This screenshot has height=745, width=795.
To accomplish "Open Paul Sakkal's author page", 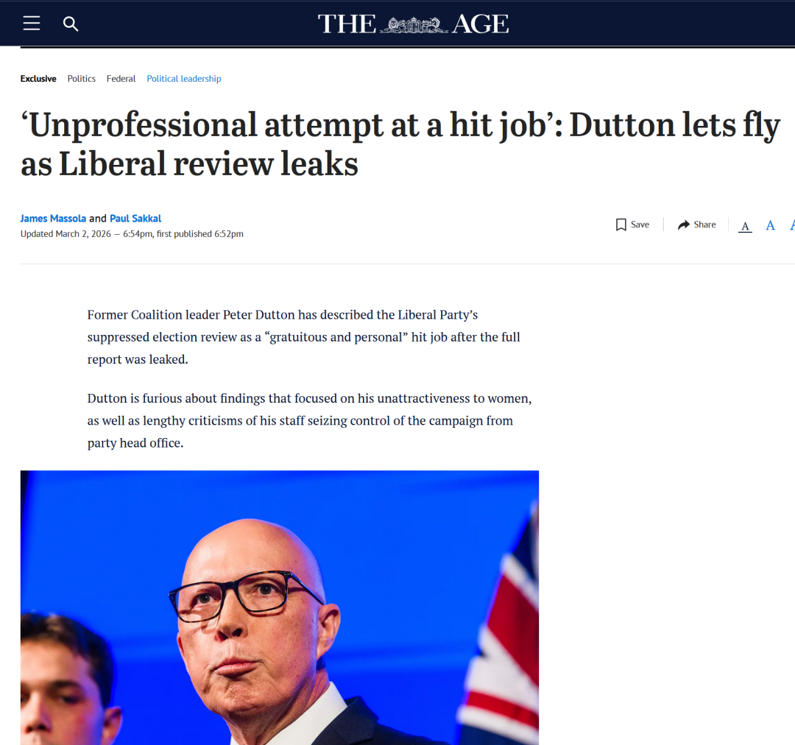I will pyautogui.click(x=135, y=219).
